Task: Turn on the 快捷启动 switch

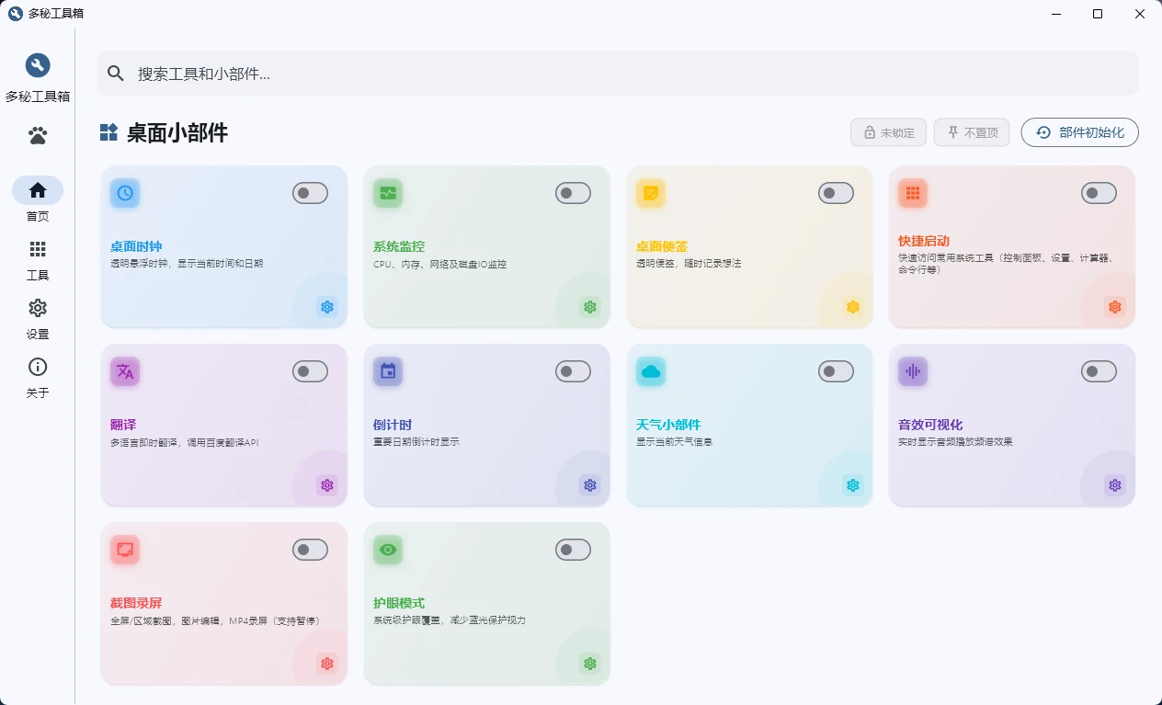Action: 1099,193
